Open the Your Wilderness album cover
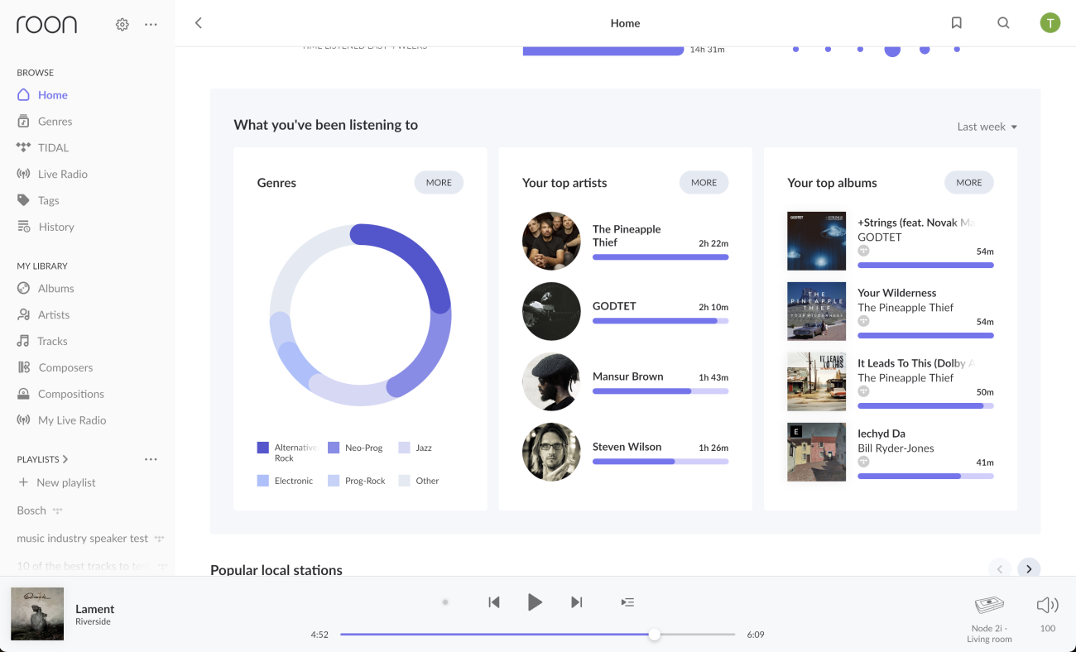This screenshot has width=1076, height=652. pyautogui.click(x=817, y=311)
